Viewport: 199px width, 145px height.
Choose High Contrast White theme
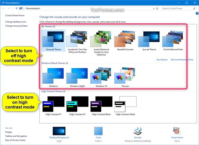[125, 106]
